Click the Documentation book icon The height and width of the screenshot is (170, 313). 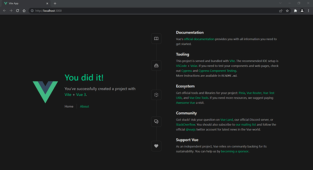[156, 38]
